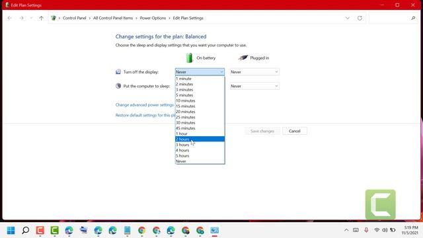Image resolution: width=423 pixels, height=238 pixels.
Task: Select 20 minutes option
Action: click(x=200, y=112)
